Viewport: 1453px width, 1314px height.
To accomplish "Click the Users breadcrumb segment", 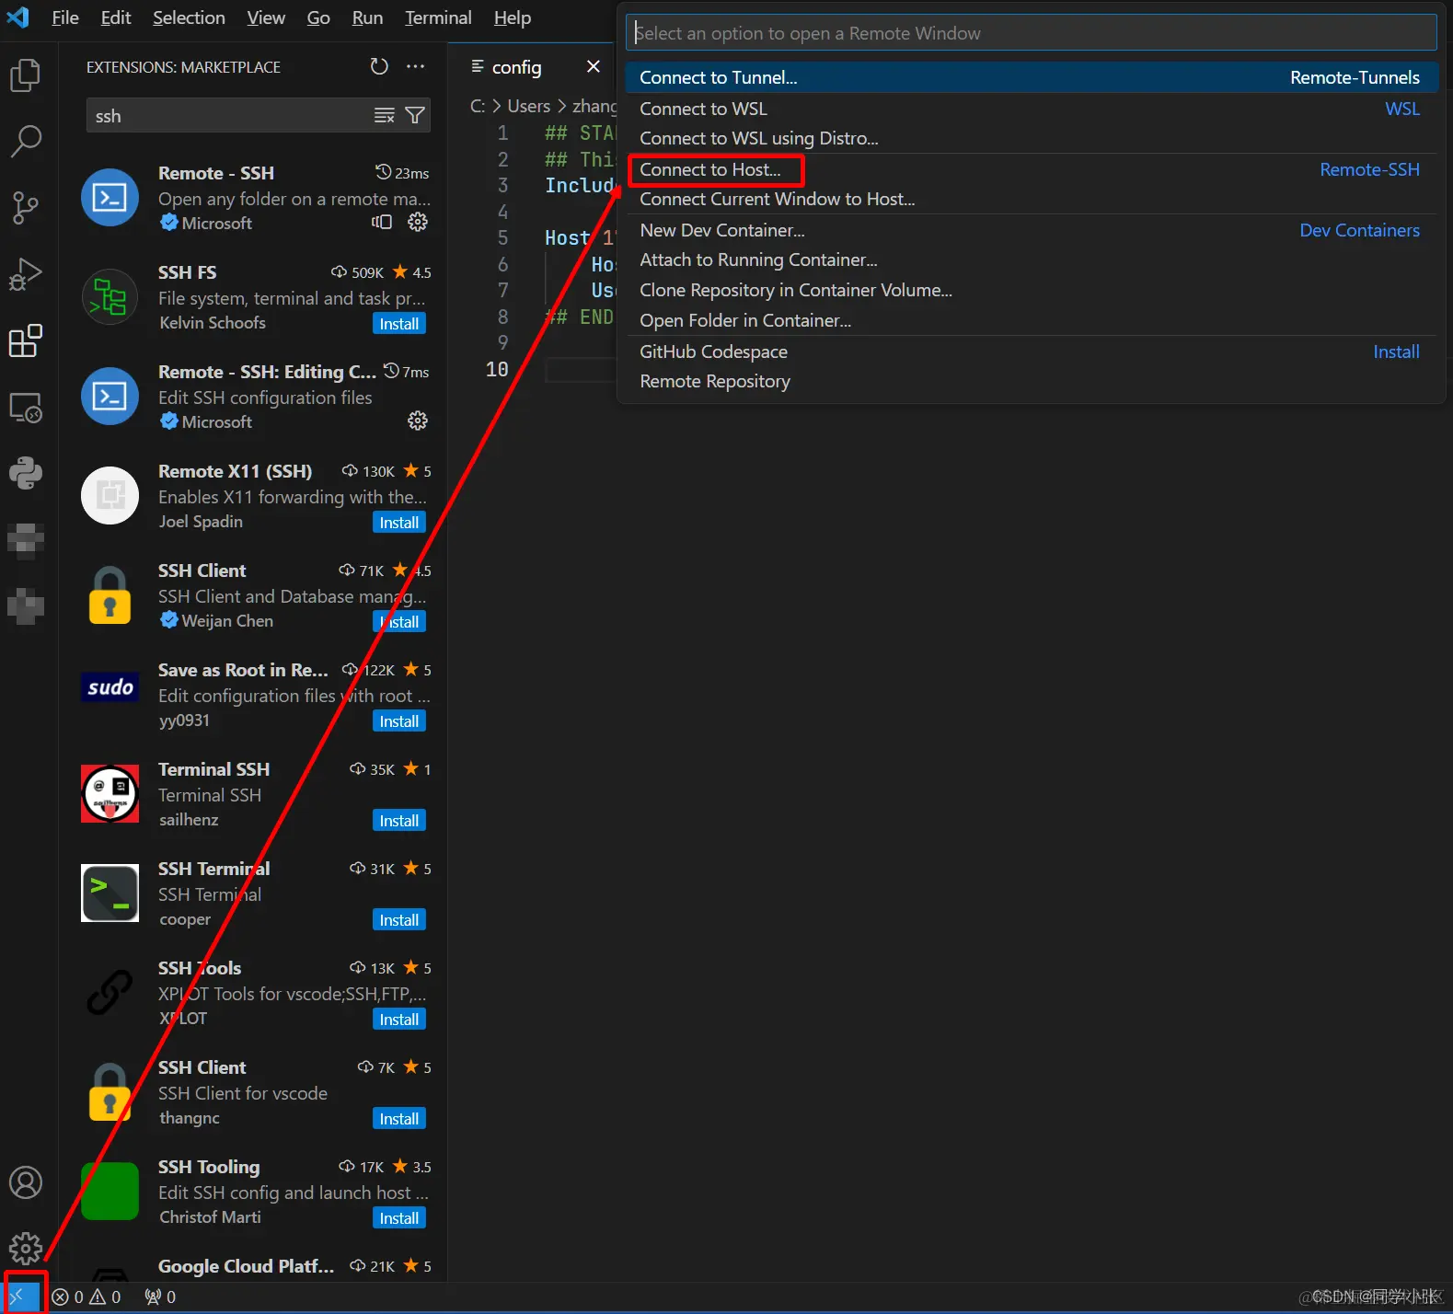I will (529, 106).
